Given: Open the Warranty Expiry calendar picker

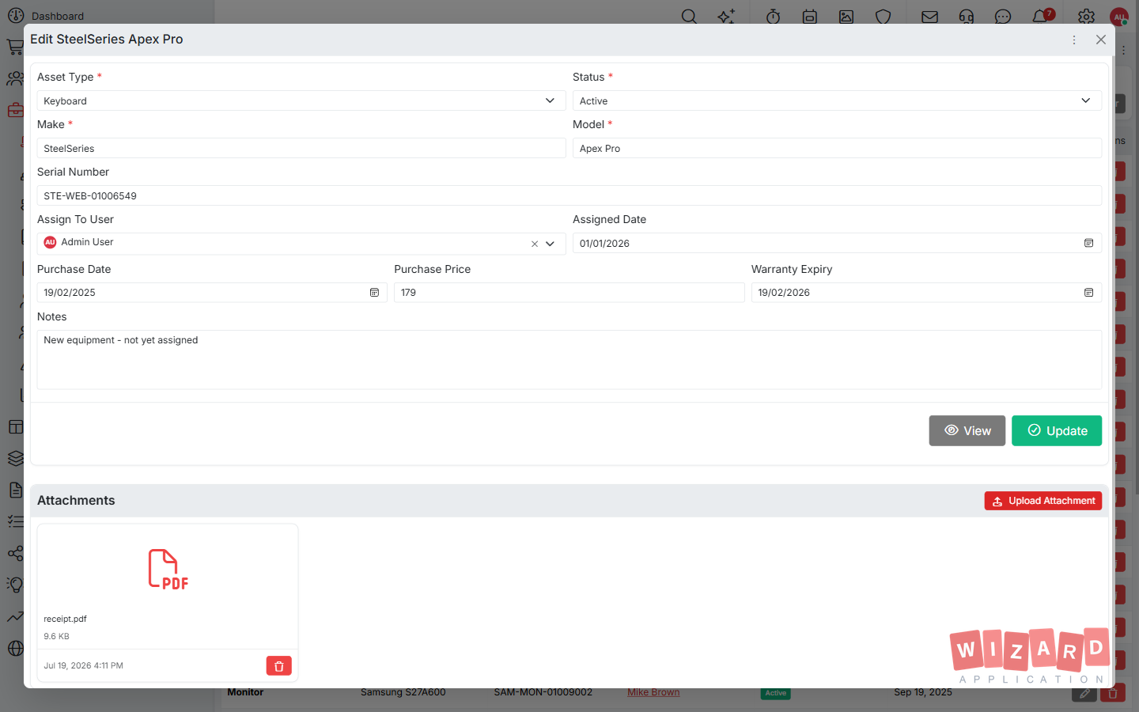Looking at the screenshot, I should (x=1088, y=292).
